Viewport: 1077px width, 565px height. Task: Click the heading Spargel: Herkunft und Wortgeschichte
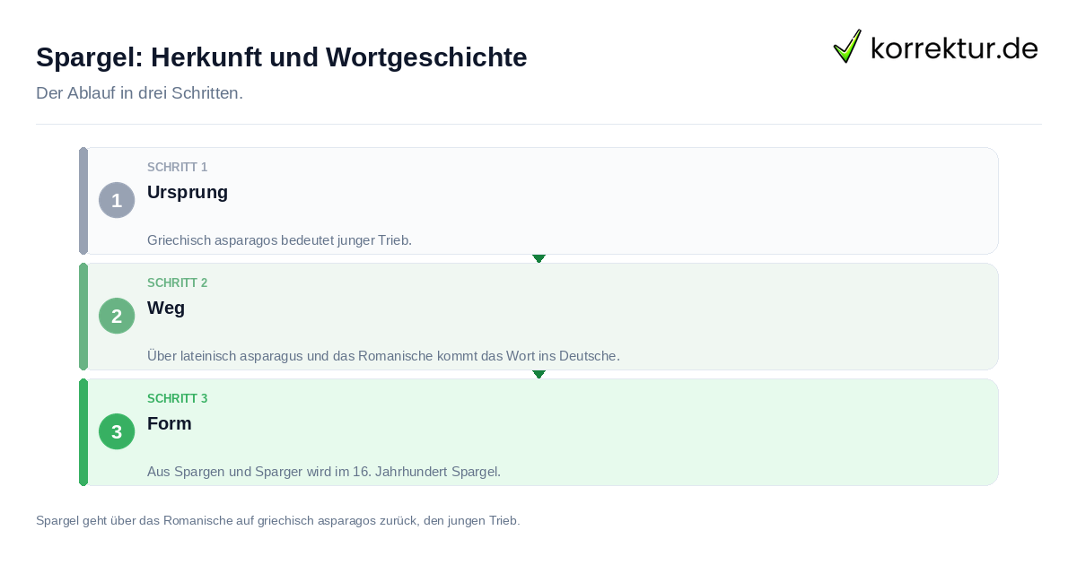282,57
